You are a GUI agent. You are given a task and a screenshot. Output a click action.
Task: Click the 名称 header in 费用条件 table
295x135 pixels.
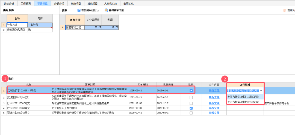pos(17,19)
